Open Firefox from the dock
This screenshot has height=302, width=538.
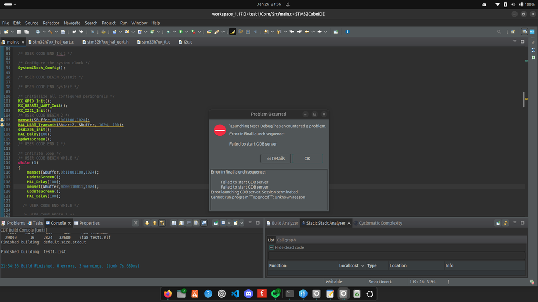coord(168,293)
